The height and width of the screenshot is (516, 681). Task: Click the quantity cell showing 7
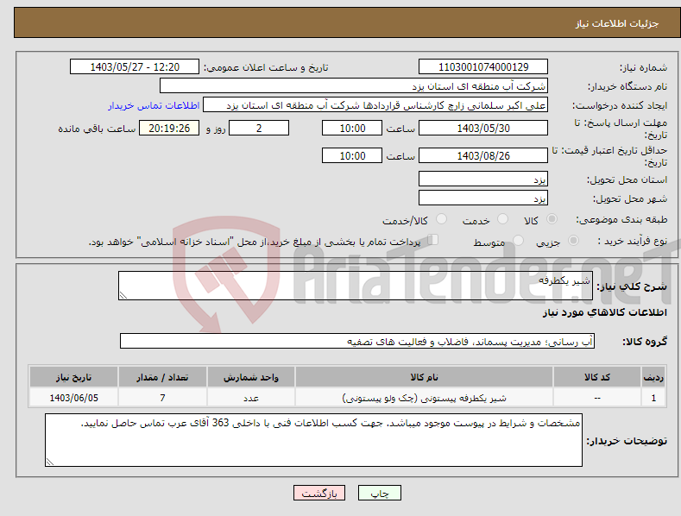tap(162, 398)
